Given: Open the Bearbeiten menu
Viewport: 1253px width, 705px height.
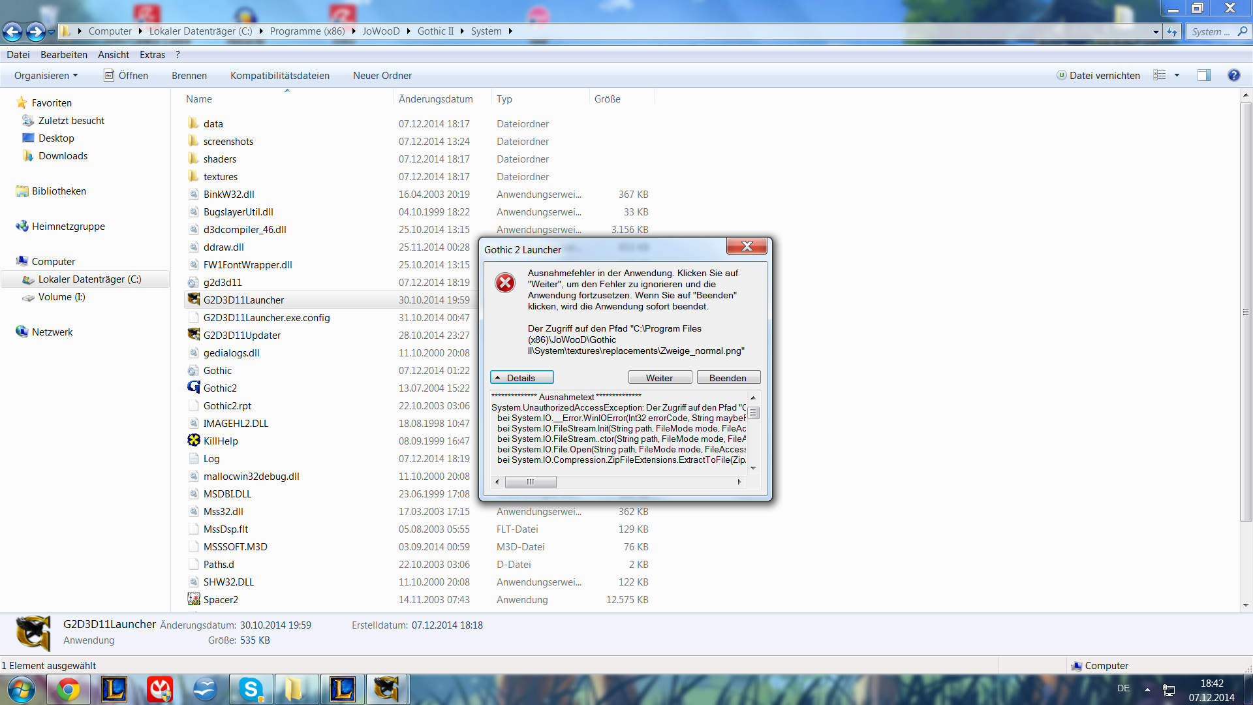Looking at the screenshot, I should click(x=63, y=55).
